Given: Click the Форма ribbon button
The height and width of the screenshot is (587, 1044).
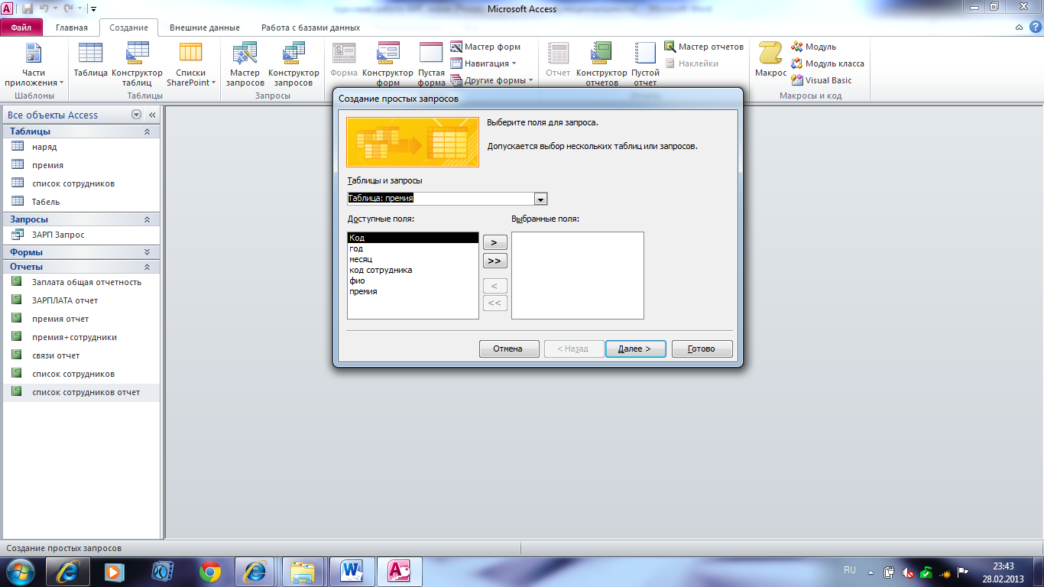Looking at the screenshot, I should coord(344,61).
